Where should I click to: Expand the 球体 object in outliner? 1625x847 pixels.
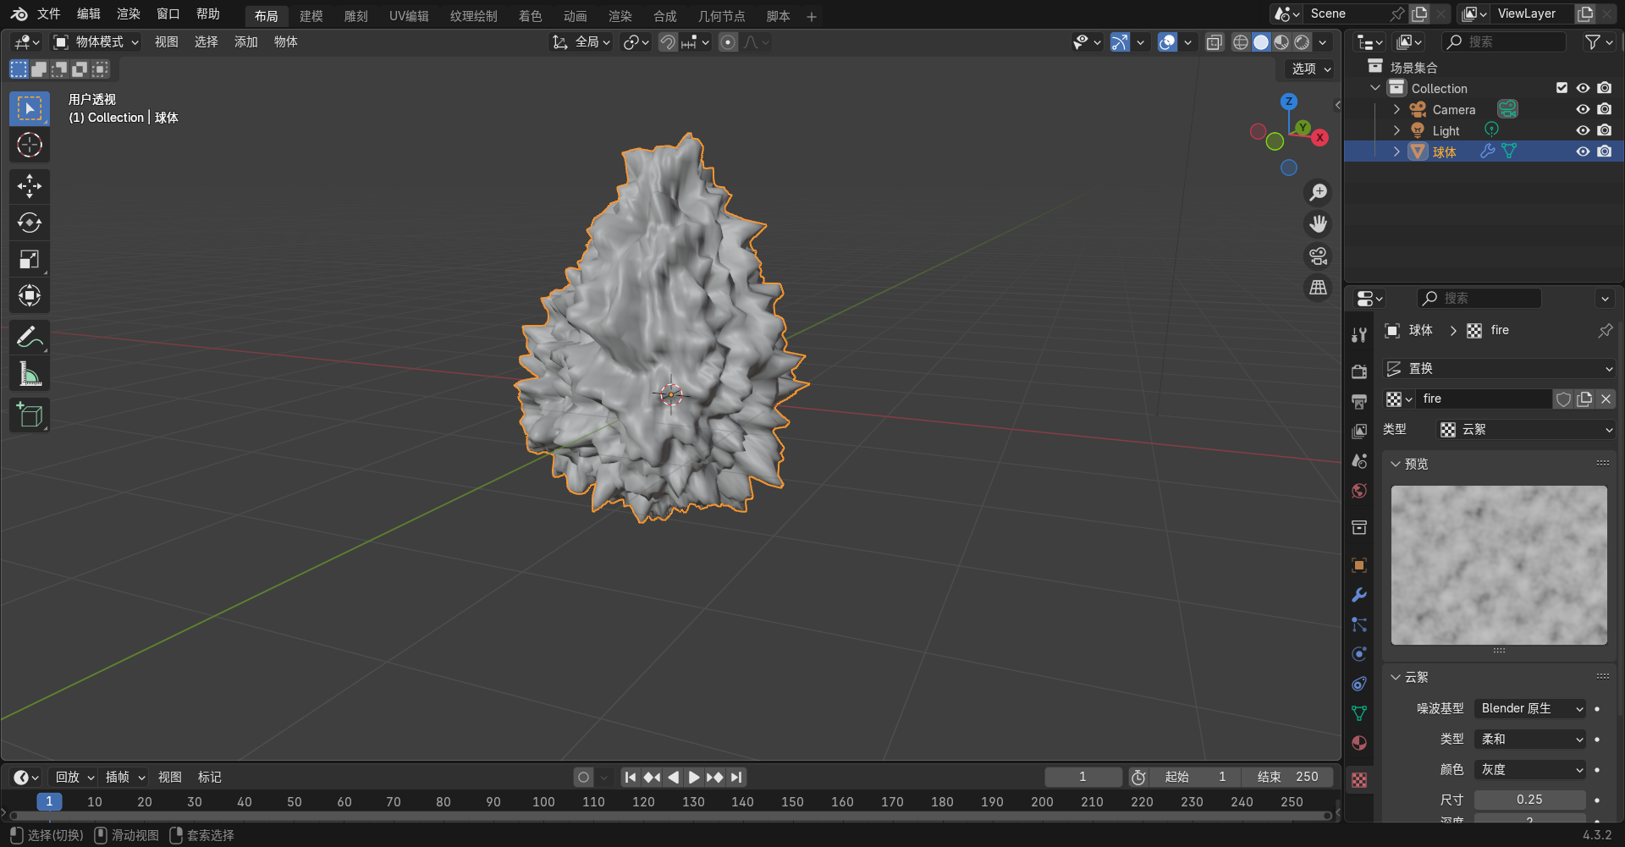coord(1396,151)
